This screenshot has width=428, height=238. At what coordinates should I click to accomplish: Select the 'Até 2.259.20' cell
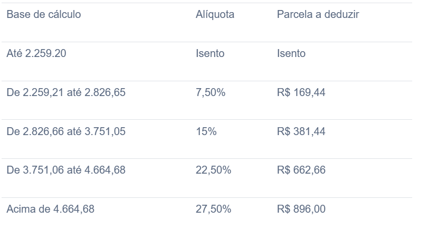pos(36,53)
